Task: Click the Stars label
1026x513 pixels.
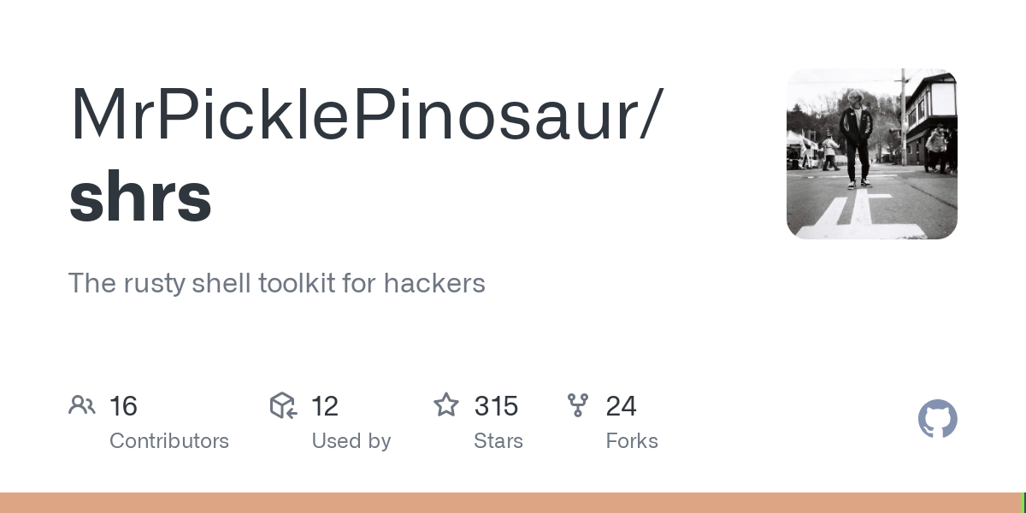Action: tap(498, 441)
